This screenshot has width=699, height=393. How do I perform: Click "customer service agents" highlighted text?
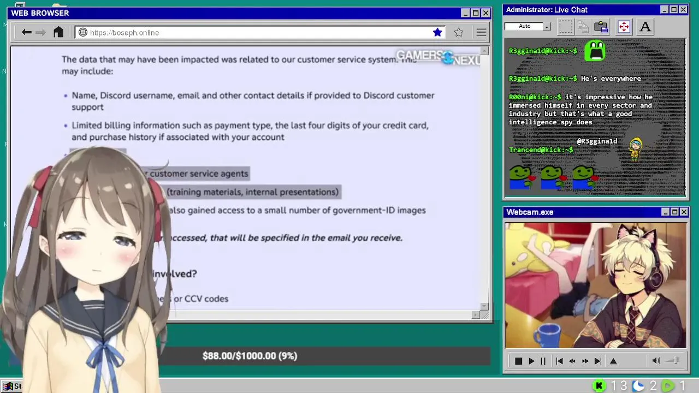[199, 174]
